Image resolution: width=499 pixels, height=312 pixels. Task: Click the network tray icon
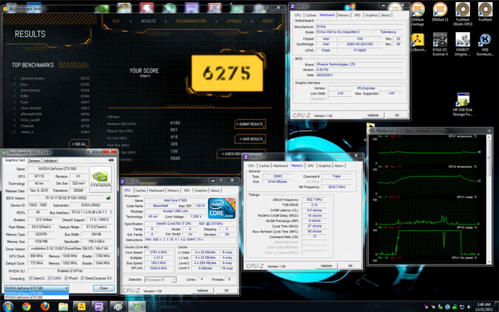(x=462, y=307)
